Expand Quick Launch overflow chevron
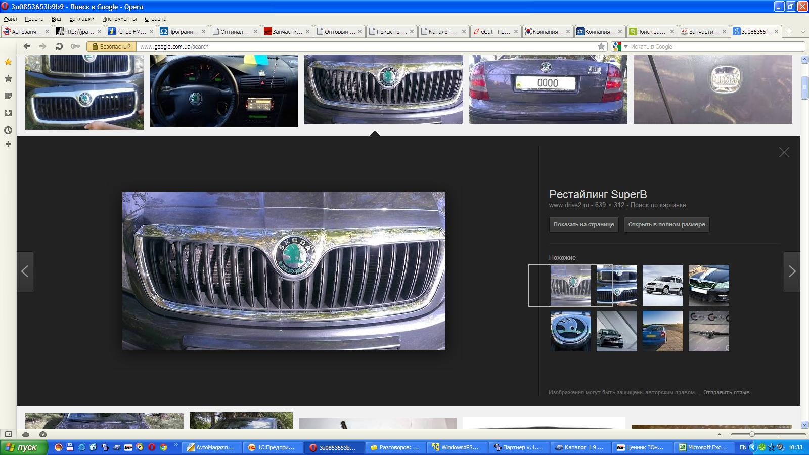This screenshot has height=455, width=809. pos(176,446)
